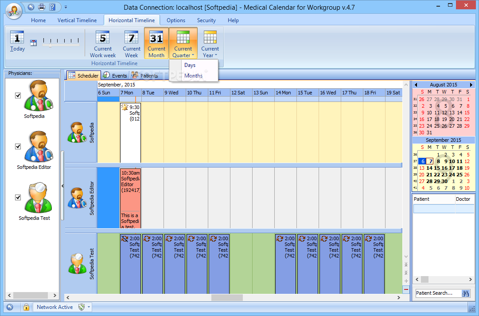Click the scheduler horizontal scrollbar thumb
The height and width of the screenshot is (316, 479).
227,297
